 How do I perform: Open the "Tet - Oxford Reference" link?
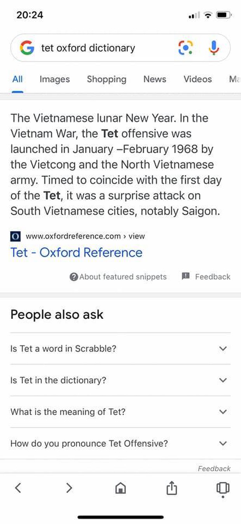click(x=76, y=253)
